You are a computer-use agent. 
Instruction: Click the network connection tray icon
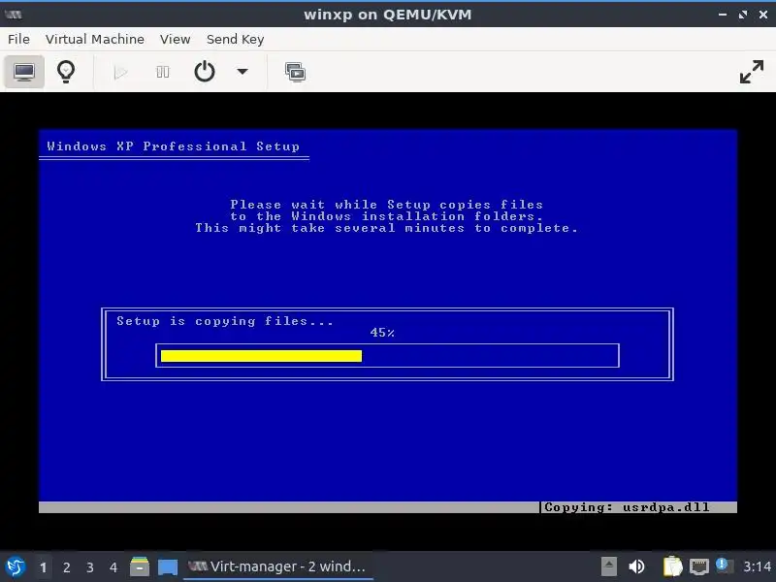point(699,566)
